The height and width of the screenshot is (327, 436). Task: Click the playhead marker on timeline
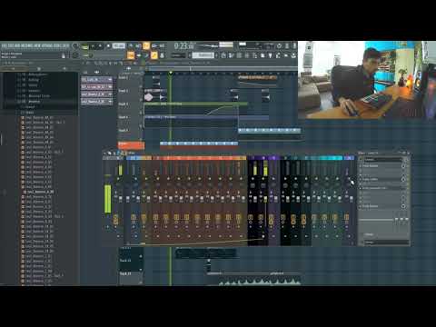(x=171, y=73)
